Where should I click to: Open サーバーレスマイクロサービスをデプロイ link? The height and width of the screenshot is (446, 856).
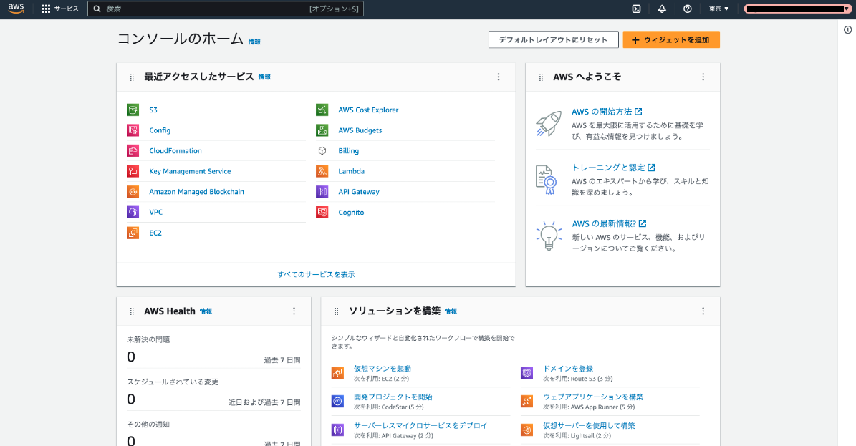click(420, 425)
